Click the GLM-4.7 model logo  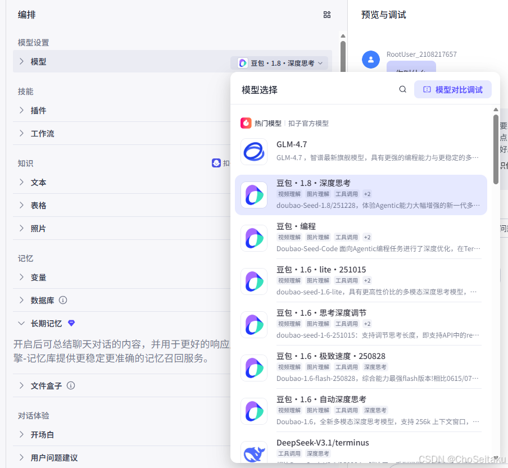[x=254, y=152]
